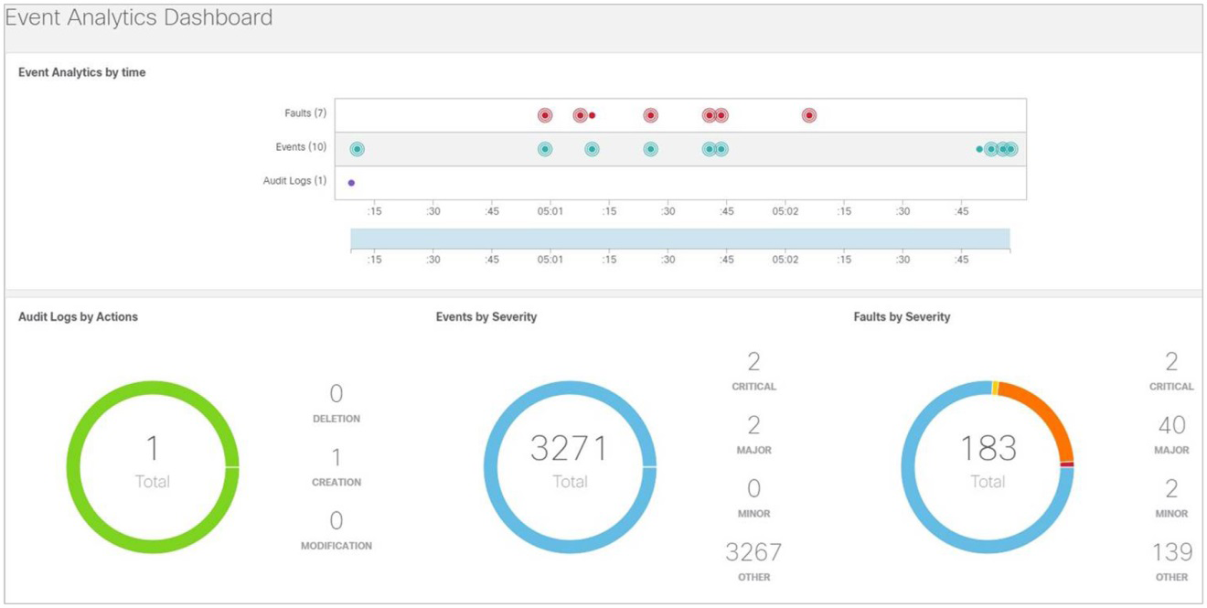This screenshot has height=608, width=1207.
Task: Click the 2 MINOR faults count
Action: point(1171,498)
